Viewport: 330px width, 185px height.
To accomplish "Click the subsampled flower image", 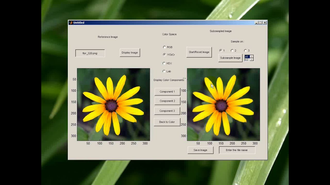I will click(x=223, y=104).
